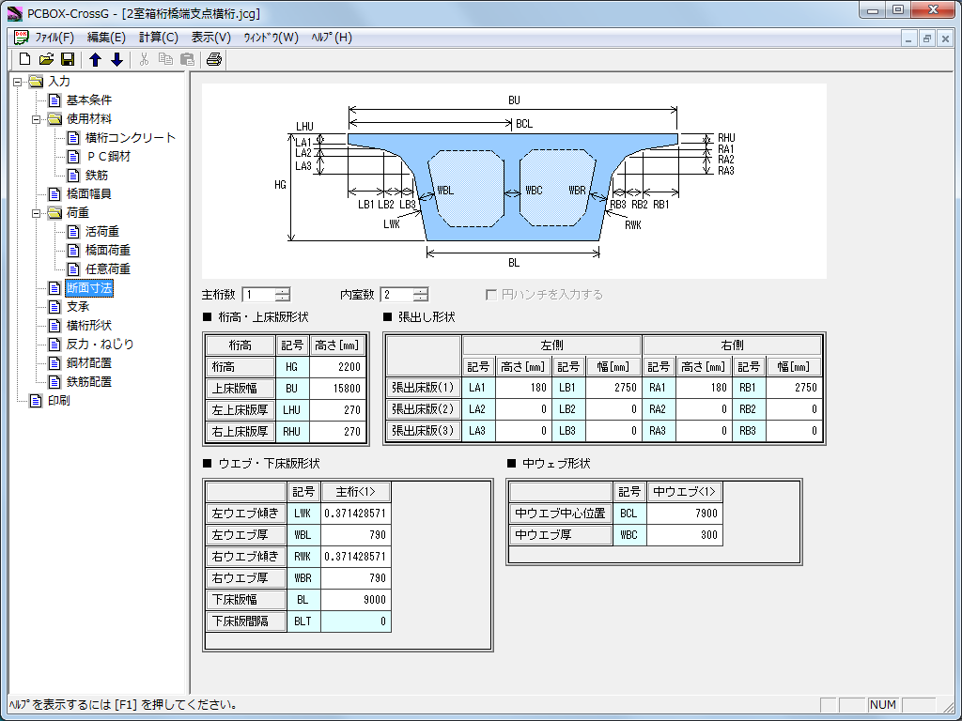
Task: Increase 内室数 with the spinner up arrow
Action: (x=420, y=291)
